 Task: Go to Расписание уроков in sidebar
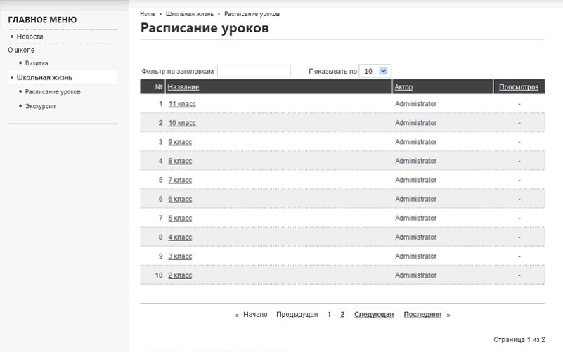pos(53,92)
